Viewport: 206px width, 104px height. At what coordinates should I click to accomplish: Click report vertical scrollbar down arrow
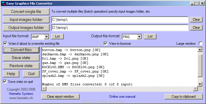click(x=200, y=84)
